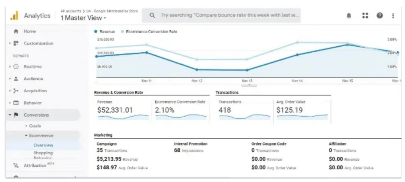This screenshot has width=405, height=182.
Task: Expand the Goals submenu arrow
Action: point(26,126)
